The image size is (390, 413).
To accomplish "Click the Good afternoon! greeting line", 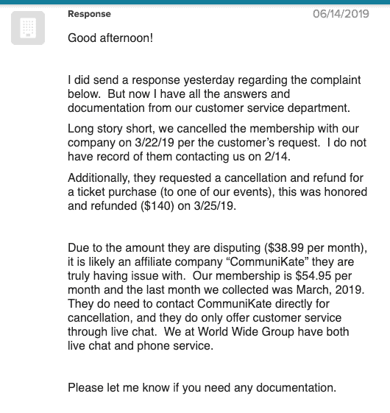I will click(x=110, y=38).
